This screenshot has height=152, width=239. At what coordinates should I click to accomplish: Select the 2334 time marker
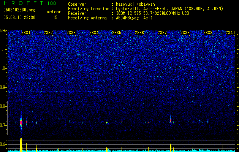click(x=94, y=32)
